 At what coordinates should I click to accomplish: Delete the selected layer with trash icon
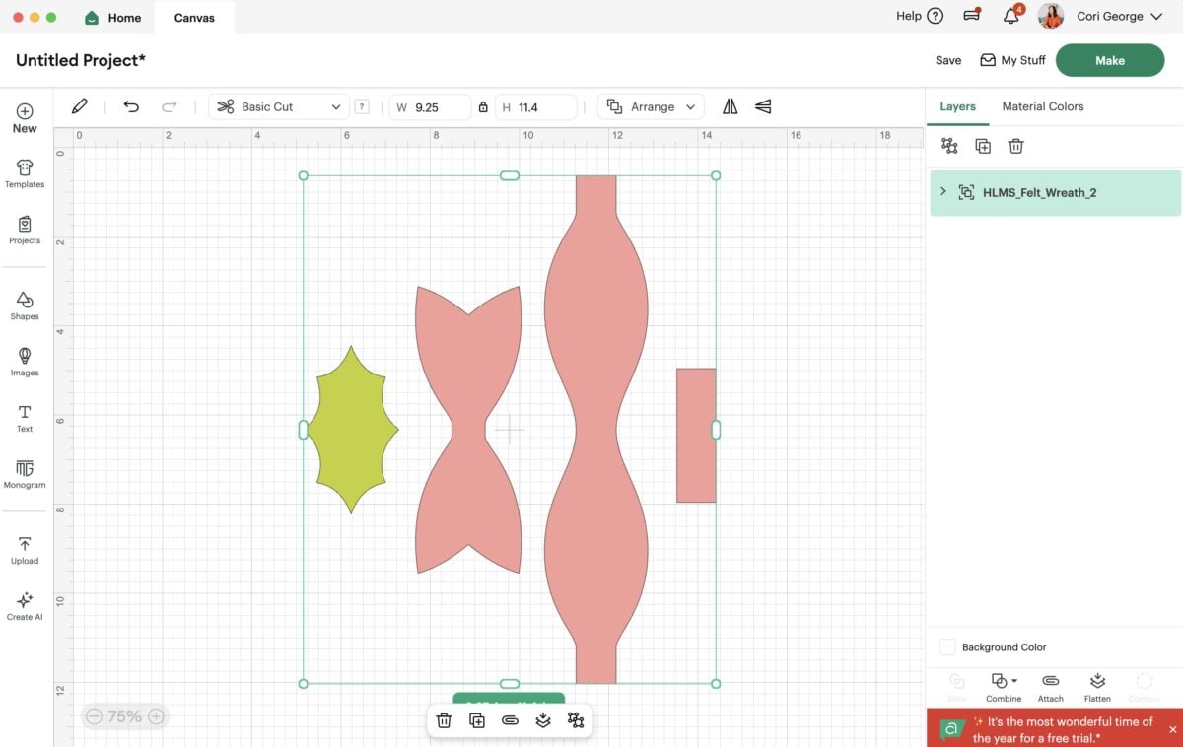[1015, 145]
